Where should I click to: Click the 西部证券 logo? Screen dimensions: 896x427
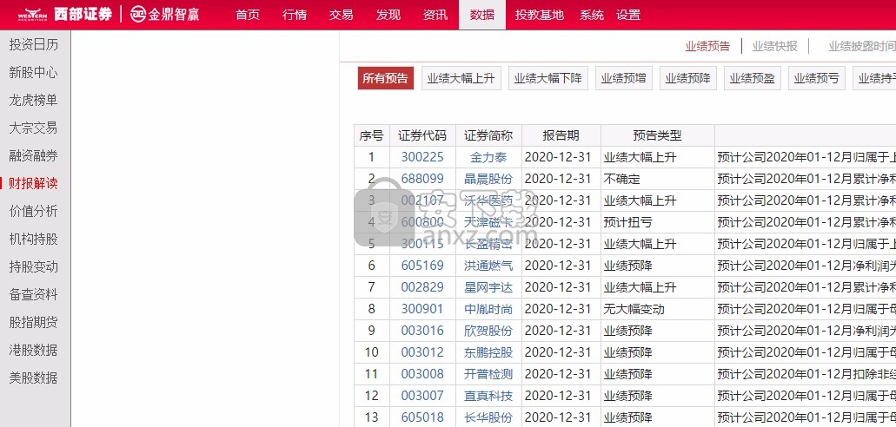(x=64, y=14)
